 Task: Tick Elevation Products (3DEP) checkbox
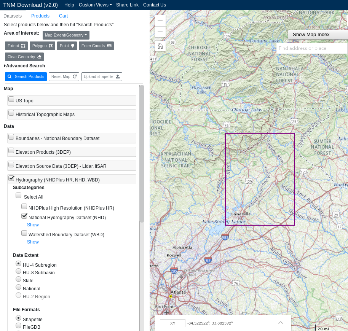coord(11,151)
